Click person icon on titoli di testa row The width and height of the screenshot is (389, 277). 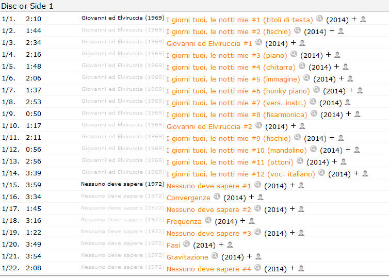(363, 19)
